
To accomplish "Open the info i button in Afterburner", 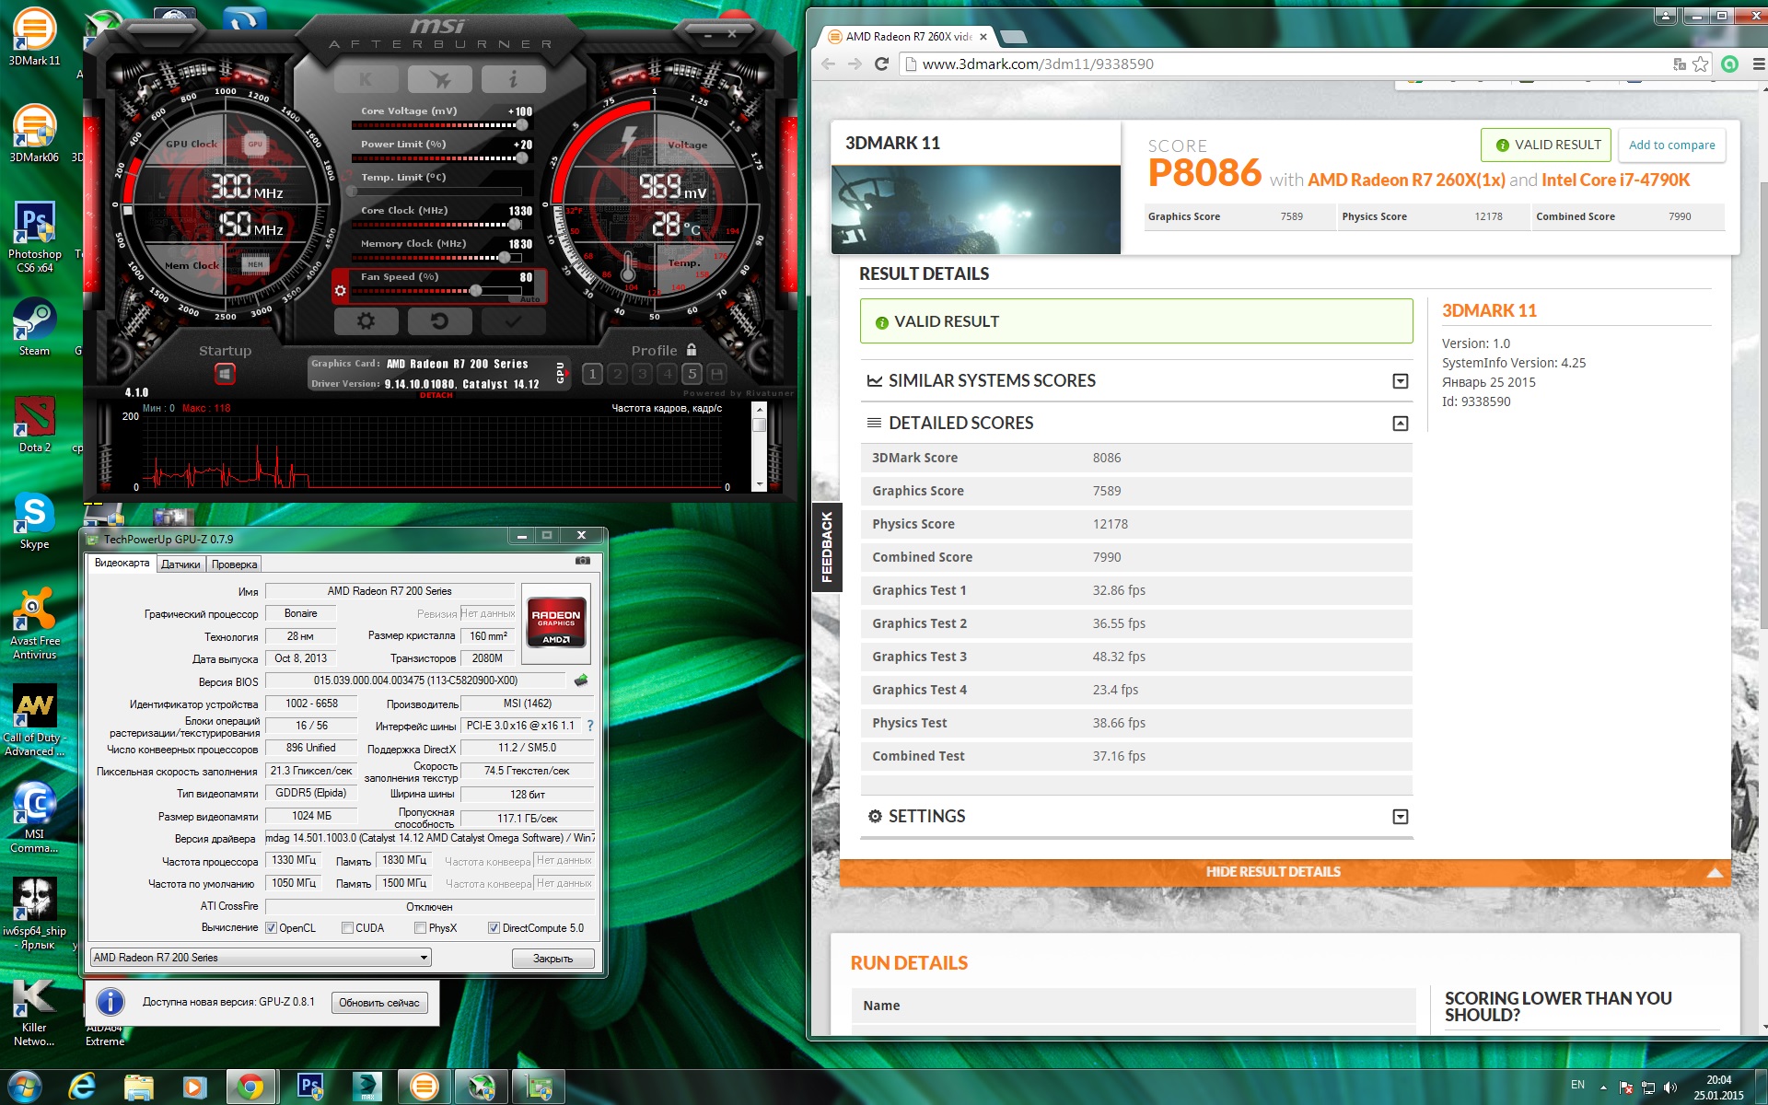I will [x=513, y=80].
